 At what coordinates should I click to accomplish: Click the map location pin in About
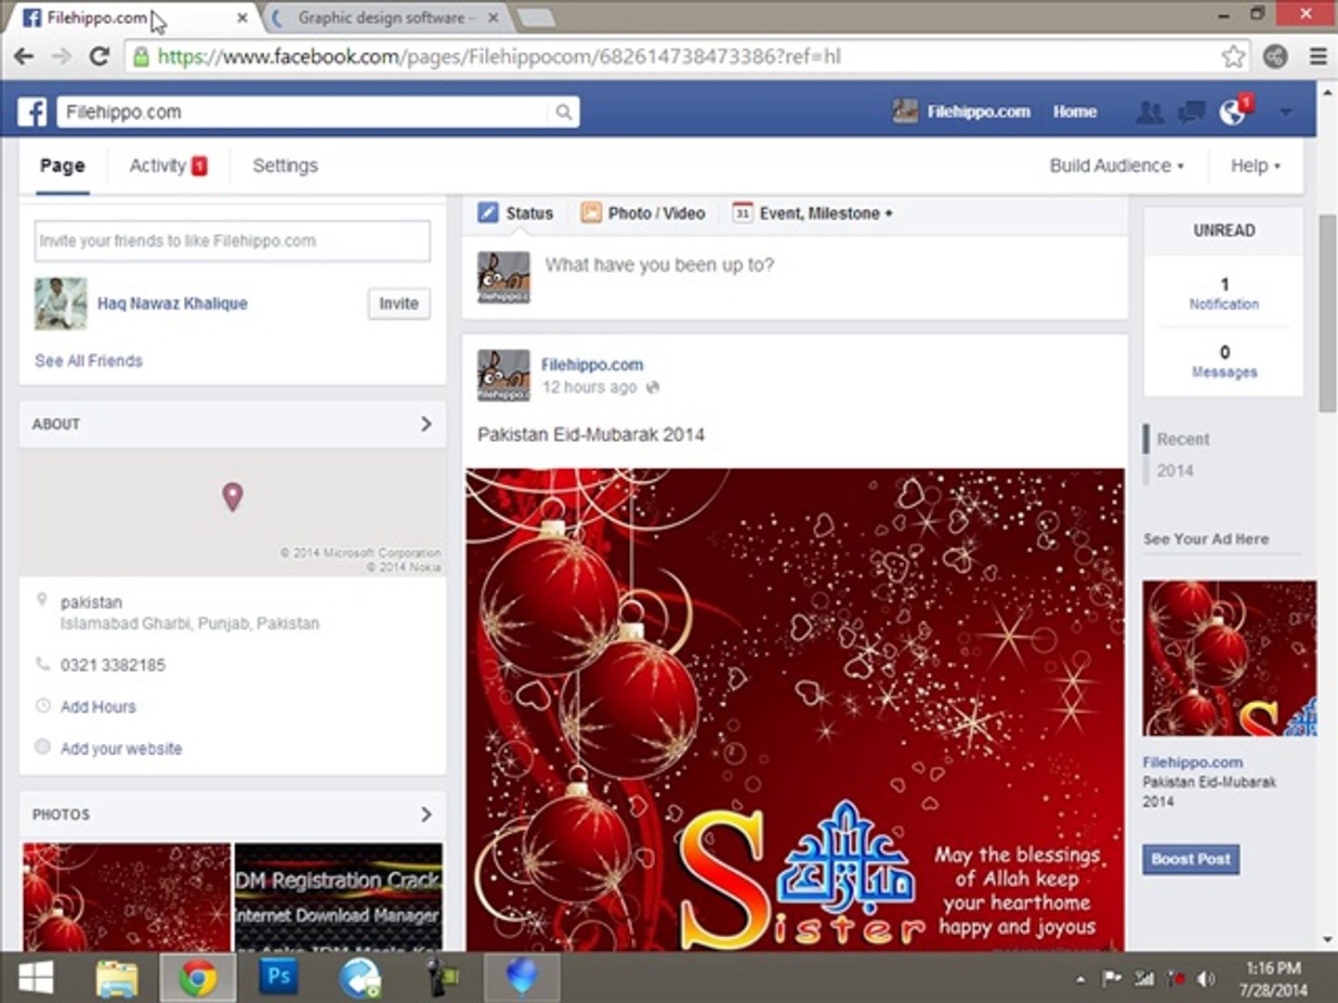pyautogui.click(x=233, y=497)
